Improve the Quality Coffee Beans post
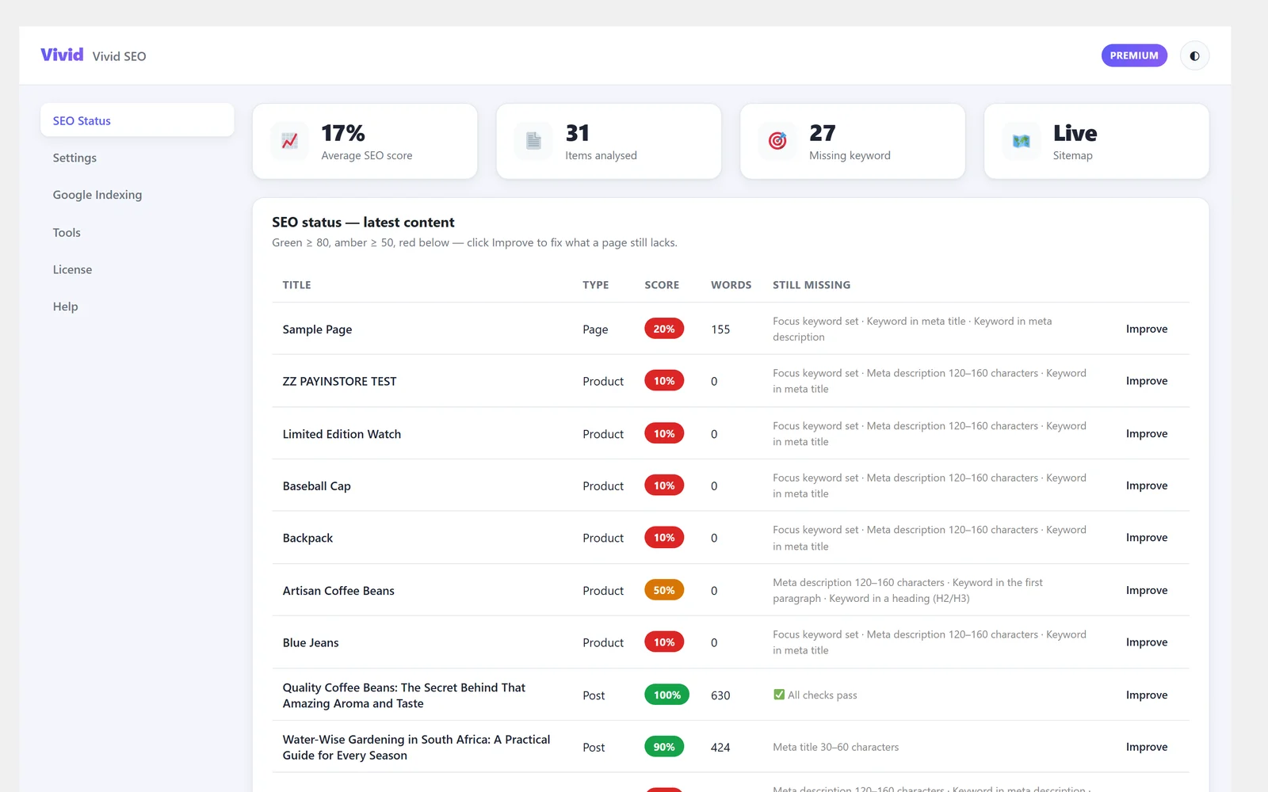 pos(1147,695)
